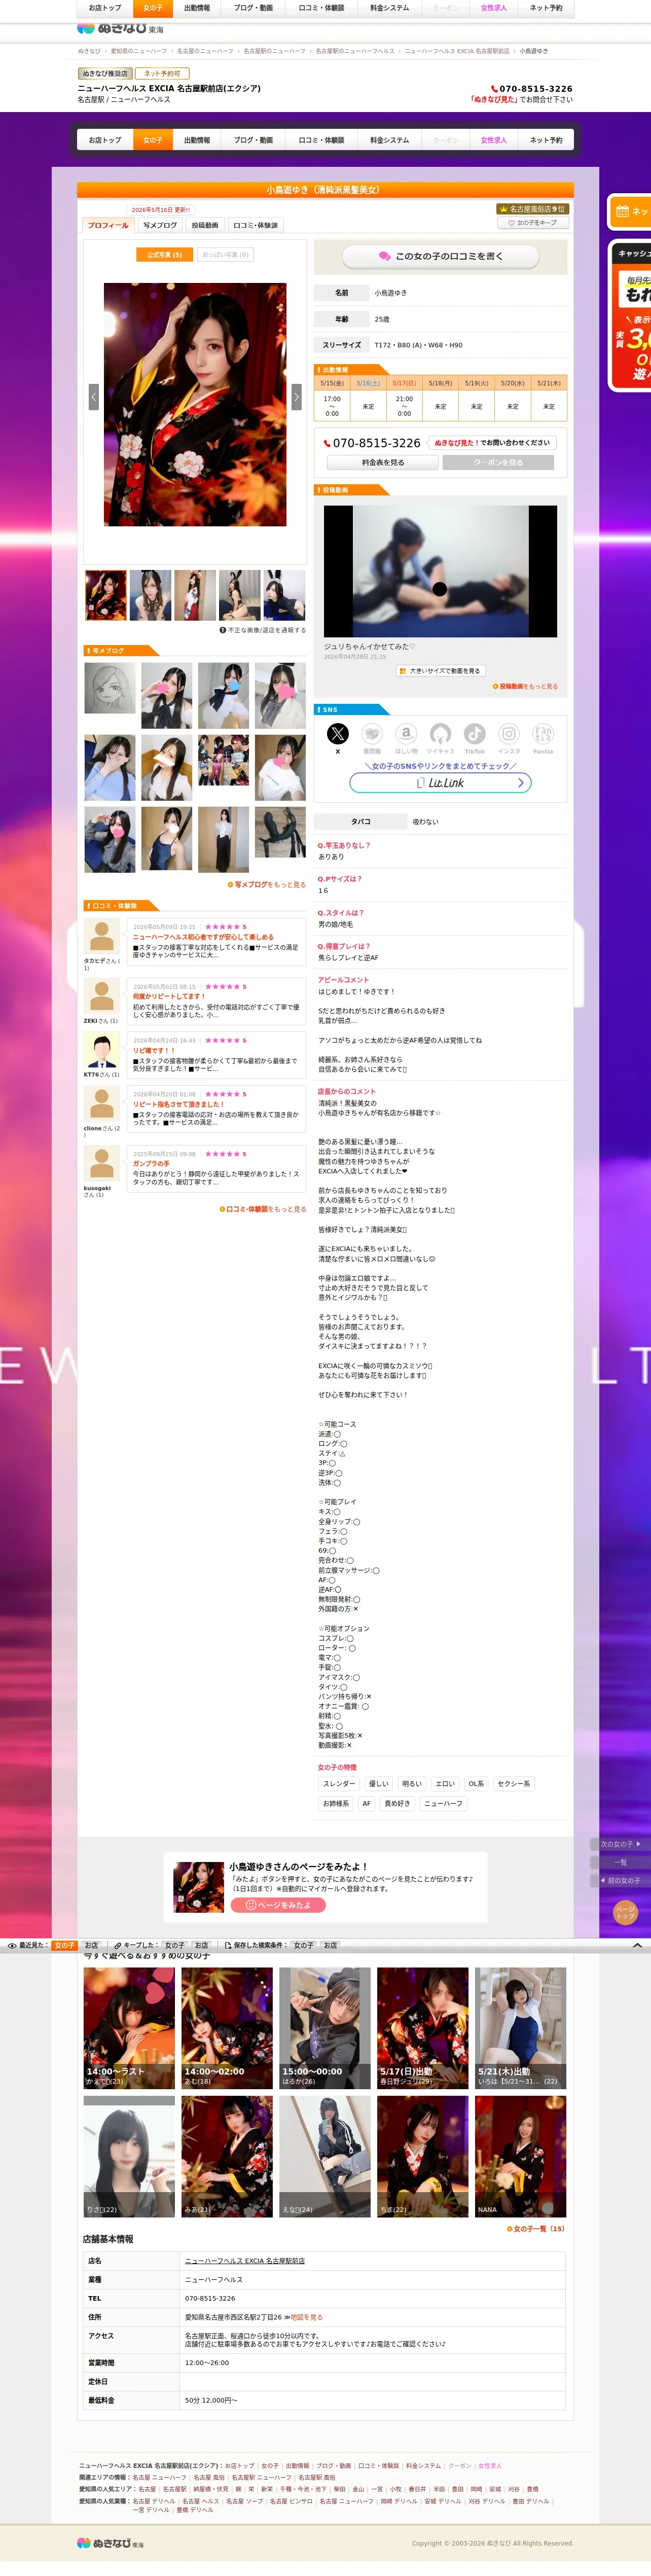The height and width of the screenshot is (2576, 651).
Task: Click the 一覧 side panel button
Action: (620, 1863)
